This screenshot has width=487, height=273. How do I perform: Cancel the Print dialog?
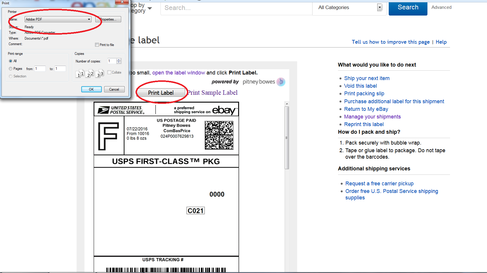114,89
